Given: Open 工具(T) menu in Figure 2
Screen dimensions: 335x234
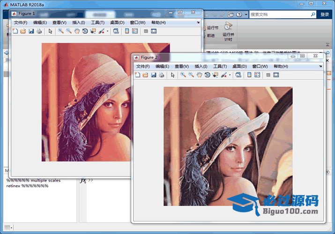Looking at the screenshot, I should pos(220,66).
